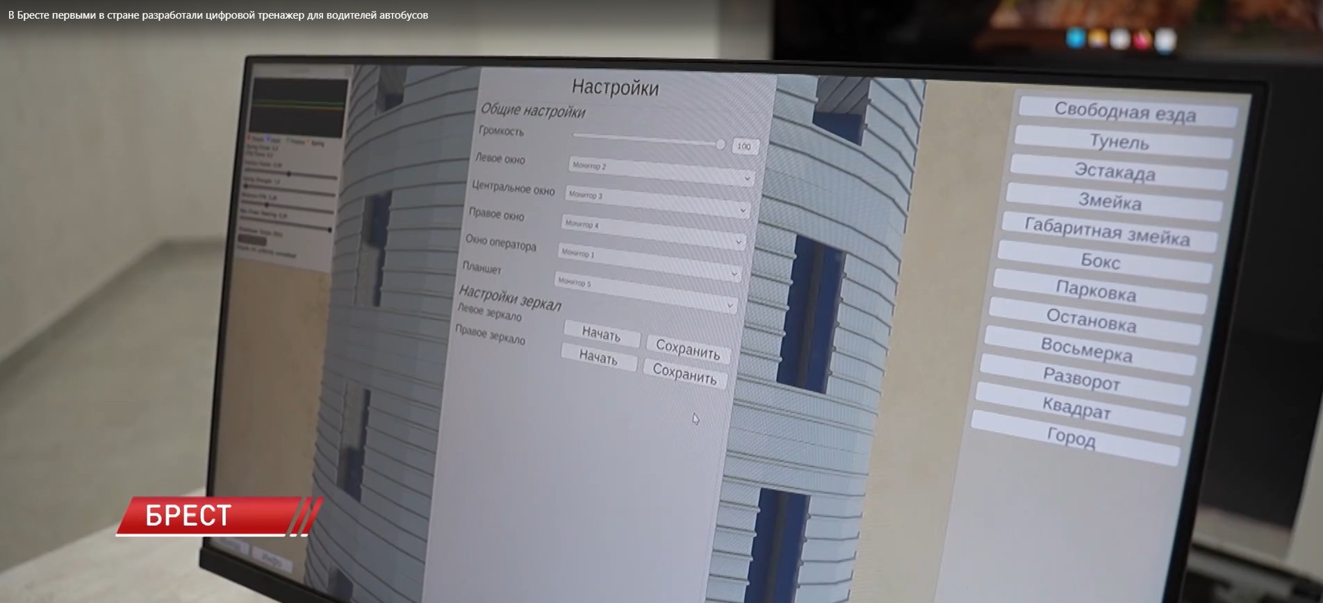Select the Парковка exercise

(1096, 291)
